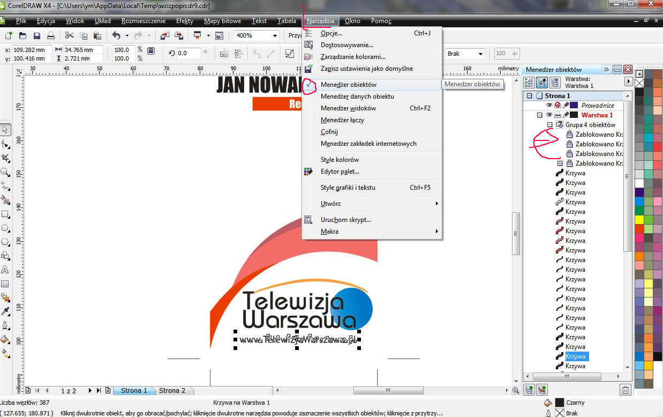Image resolution: width=663 pixels, height=417 pixels.
Task: Collapse the Grupa 4 obiektów tree node
Action: pos(549,125)
